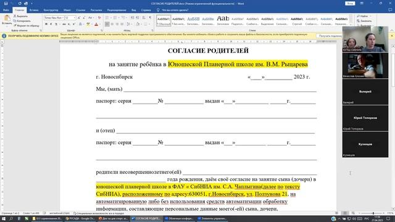This screenshot has height=222, width=395.
Task: Switch to Конструктор ribbon tab
Action: coord(51,10)
